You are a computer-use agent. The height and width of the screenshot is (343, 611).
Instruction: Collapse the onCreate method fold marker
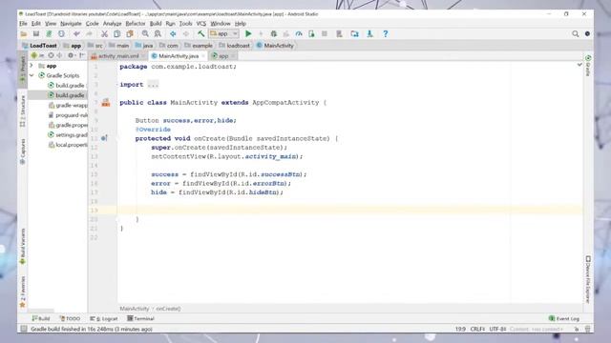[x=117, y=138]
